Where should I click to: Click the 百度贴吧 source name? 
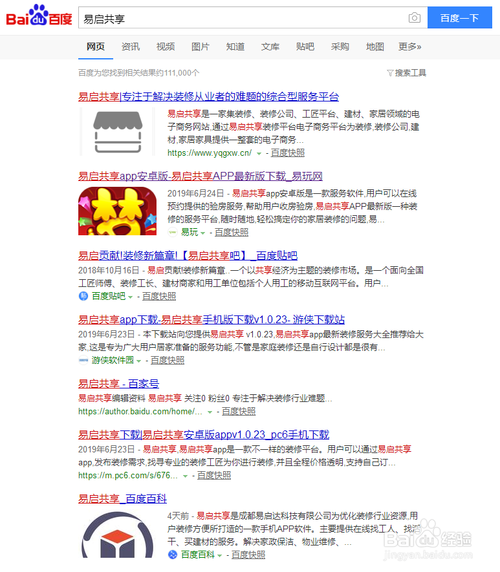pos(109,296)
